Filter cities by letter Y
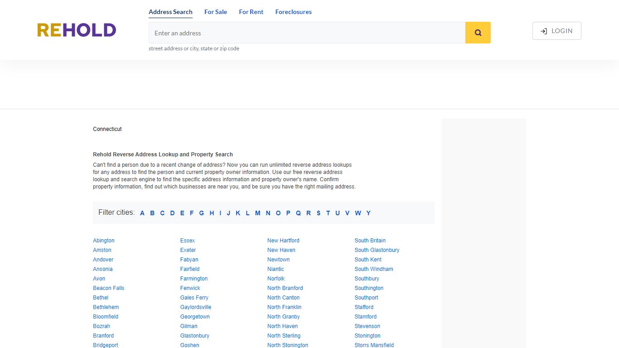Viewport: 619px width, 348px height. click(368, 213)
